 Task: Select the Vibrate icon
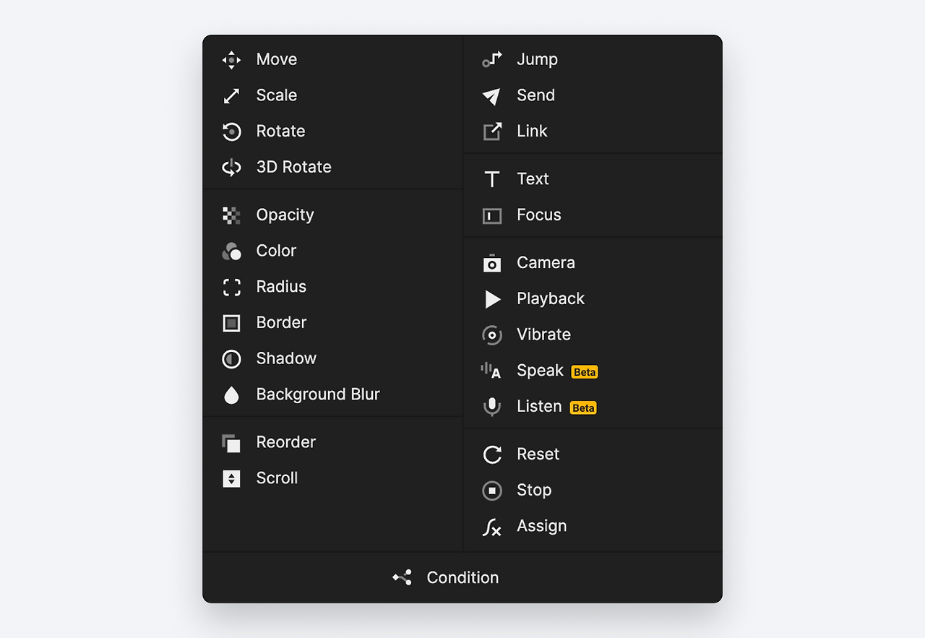pyautogui.click(x=492, y=335)
